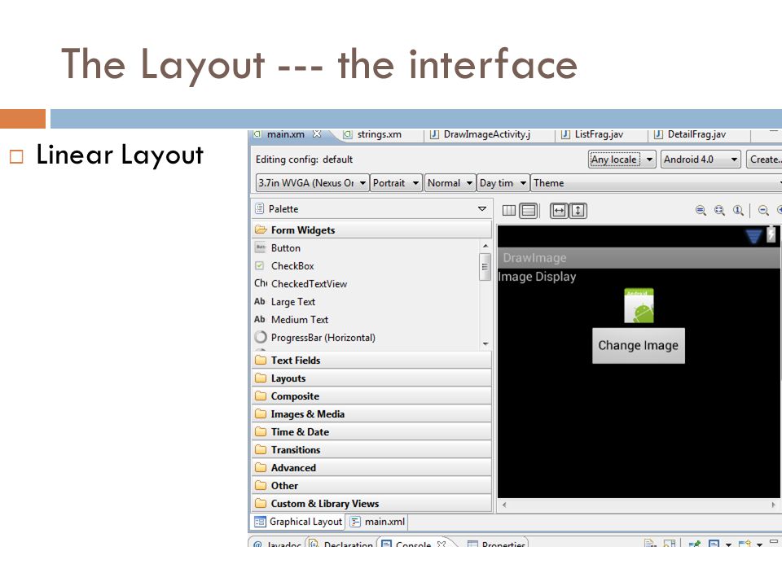This screenshot has width=782, height=586.
Task: Open the Normal dock mode dropdown
Action: 450,183
